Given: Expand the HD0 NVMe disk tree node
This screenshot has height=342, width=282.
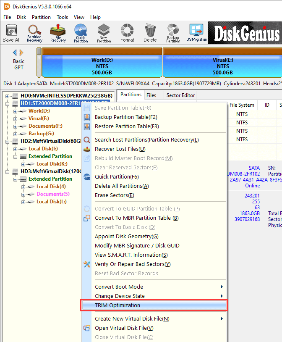Looking at the screenshot, I should [7, 96].
